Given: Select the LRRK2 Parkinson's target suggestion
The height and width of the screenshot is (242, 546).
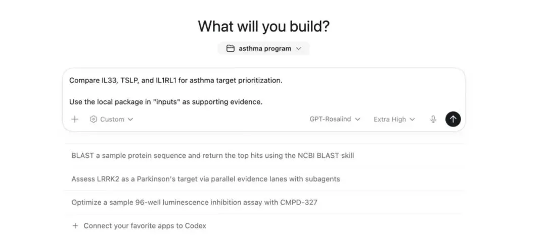Looking at the screenshot, I should coord(205,178).
